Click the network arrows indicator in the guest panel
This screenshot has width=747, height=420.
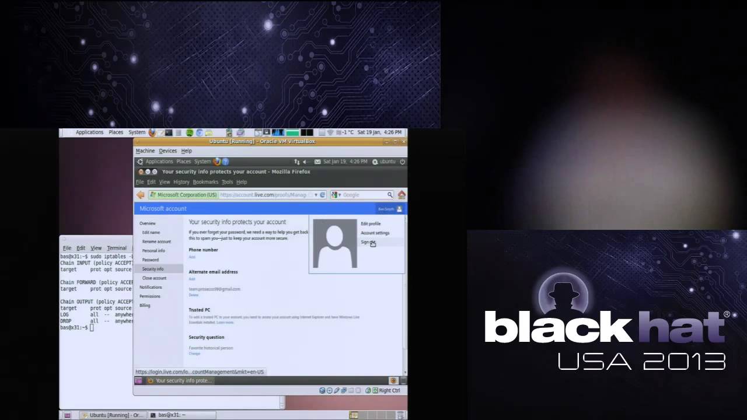point(297,162)
